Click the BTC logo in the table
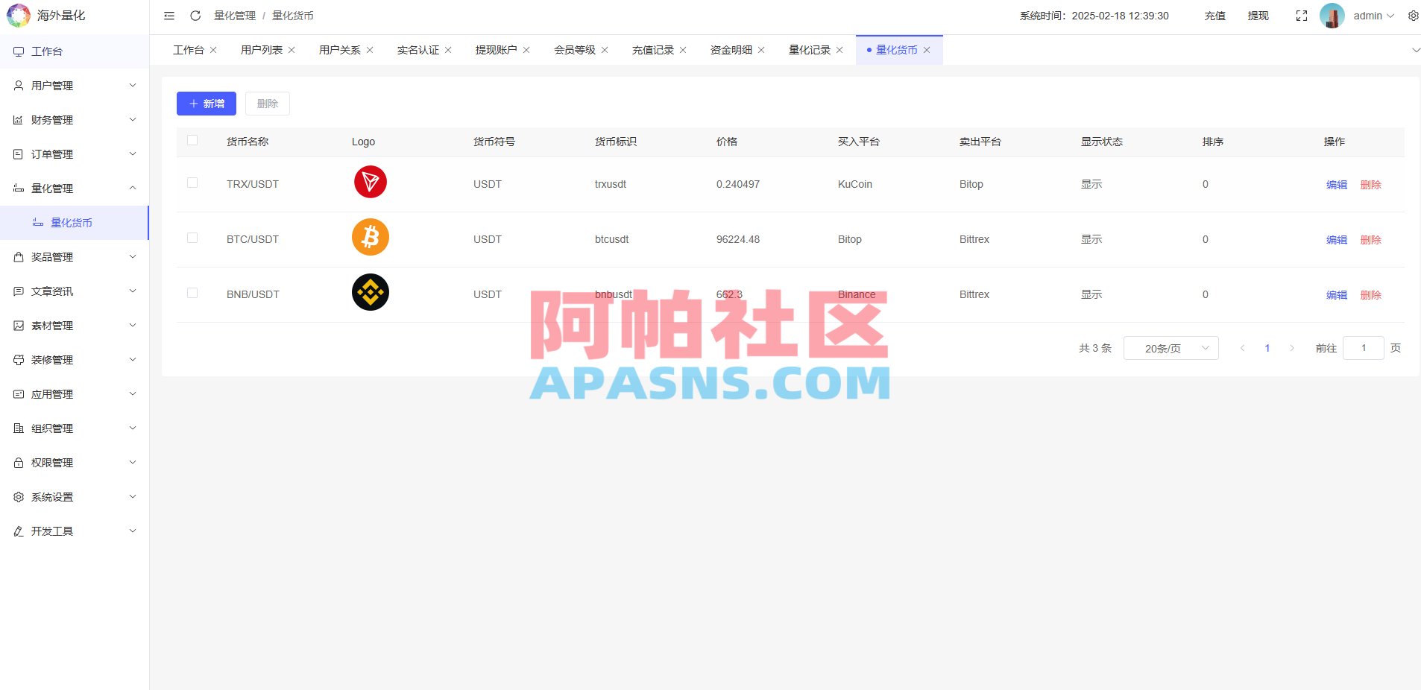 [x=370, y=237]
